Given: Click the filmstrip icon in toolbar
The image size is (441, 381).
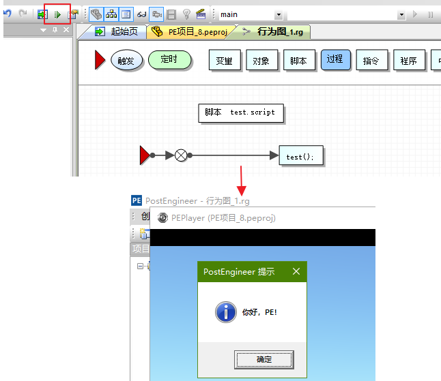Looking at the screenshot, I should click(171, 14).
